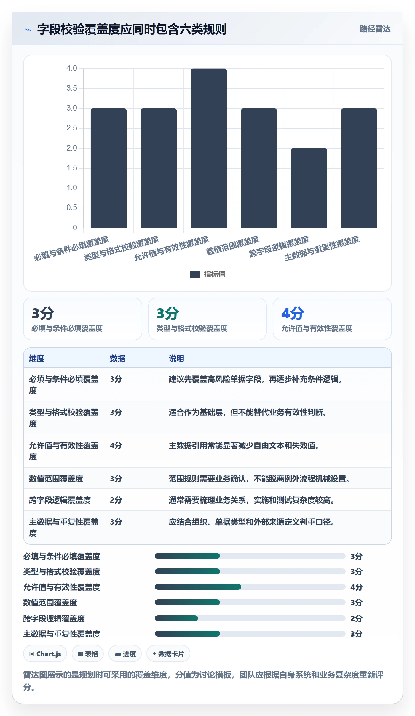415x716 pixels.
Task: Select the 主数据与重复性覆盖度 table row name
Action: click(x=64, y=528)
